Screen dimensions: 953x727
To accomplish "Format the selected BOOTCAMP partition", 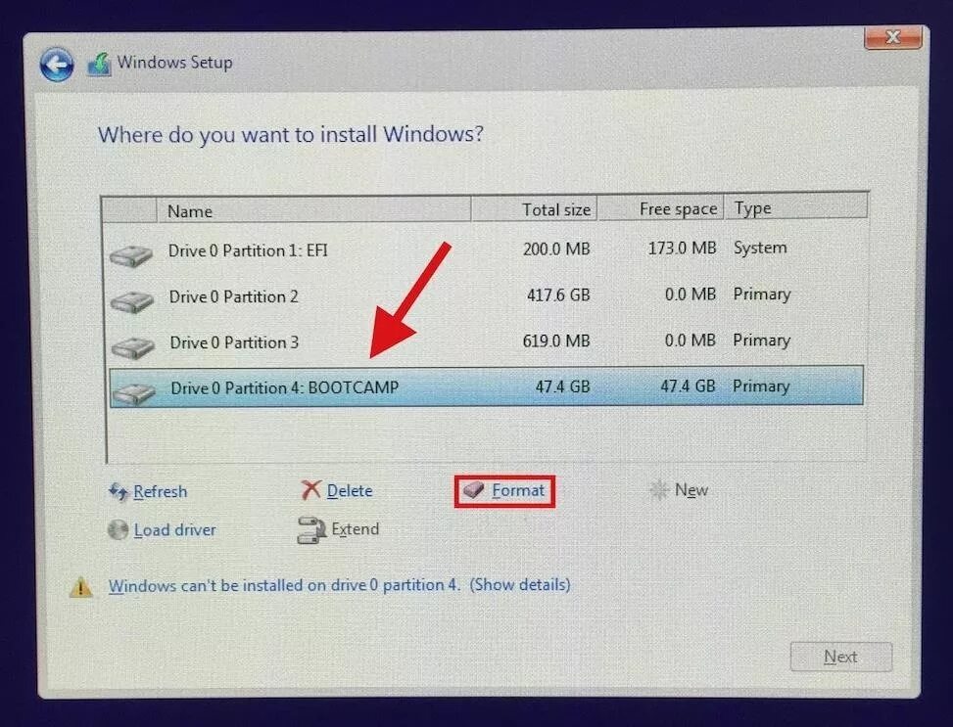I will coord(518,490).
